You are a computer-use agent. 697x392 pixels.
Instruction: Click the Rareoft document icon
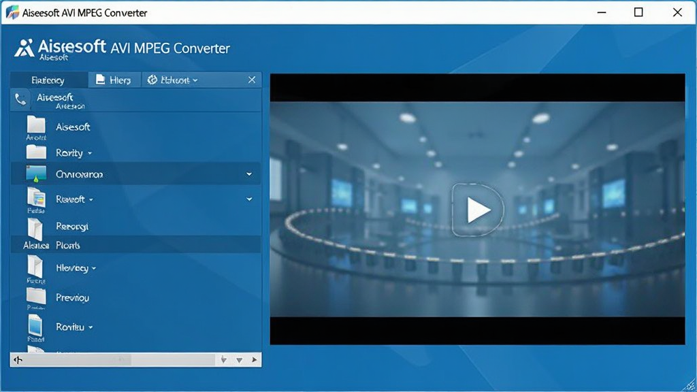click(36, 197)
